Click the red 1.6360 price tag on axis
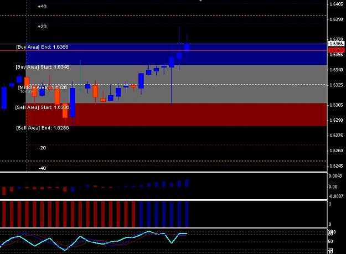Viewport: 346px width, 254px height. pos(336,50)
